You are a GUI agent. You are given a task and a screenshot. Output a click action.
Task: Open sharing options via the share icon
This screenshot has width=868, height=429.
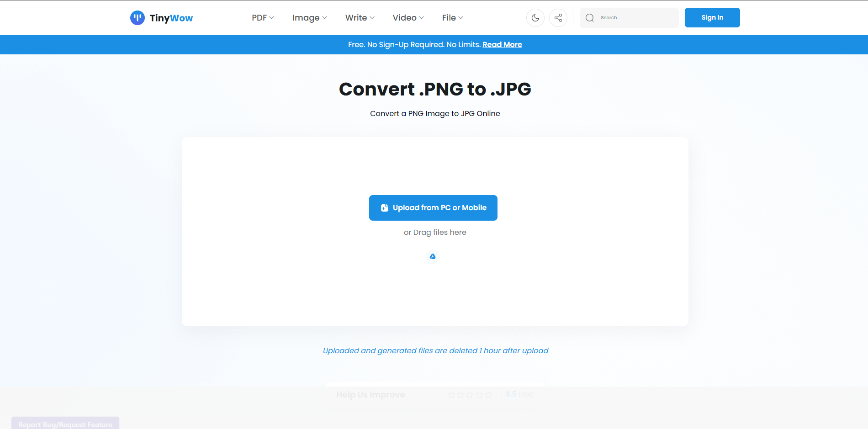point(558,17)
